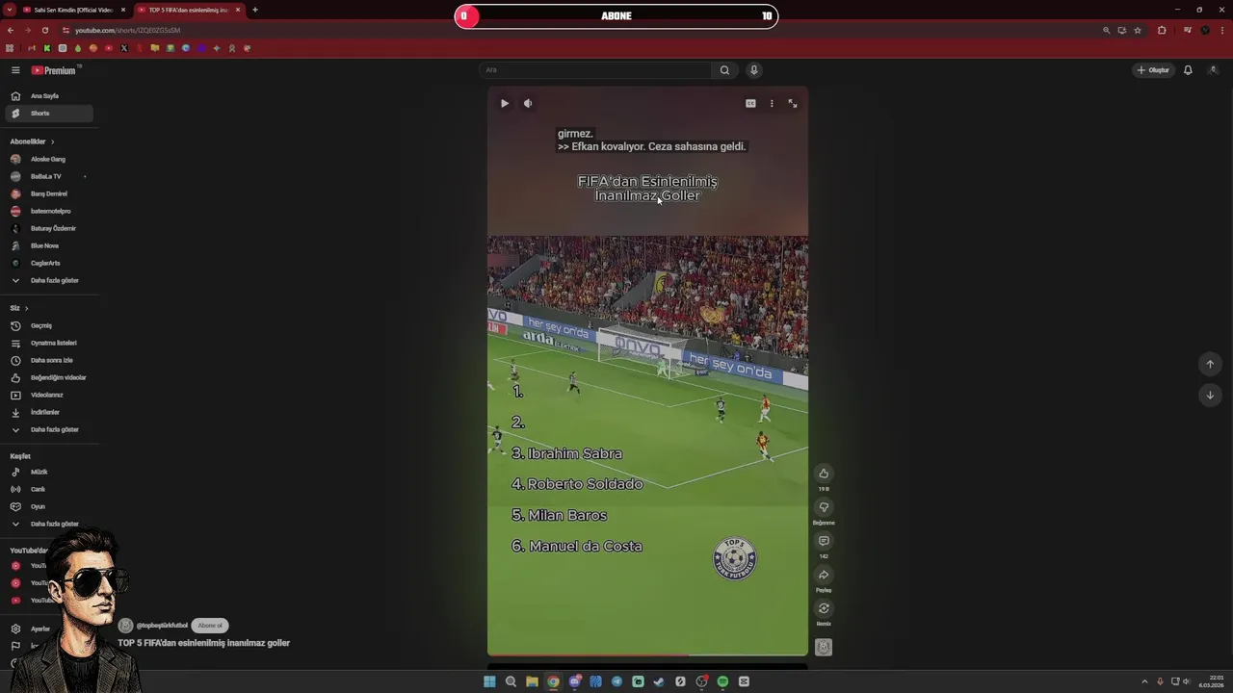1233x693 pixels.
Task: Open Ayarlar settings in sidebar
Action: pos(29,629)
